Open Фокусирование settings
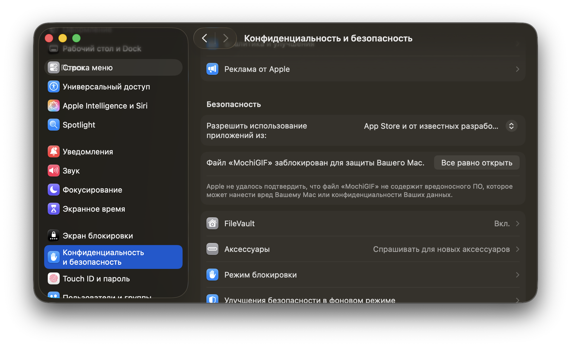Viewport: 571px width, 347px height. (x=113, y=190)
